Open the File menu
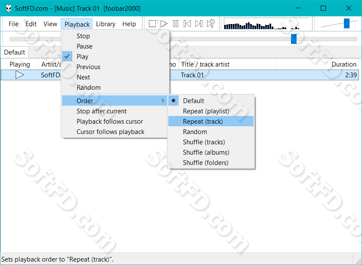 13,24
